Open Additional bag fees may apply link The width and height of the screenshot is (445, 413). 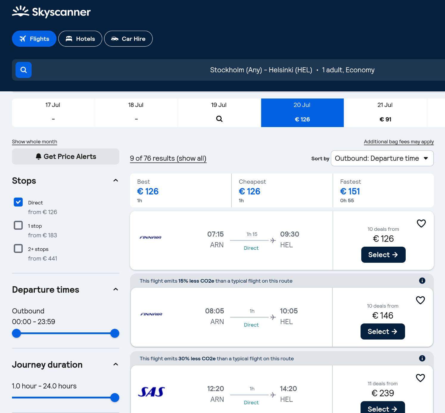coord(399,142)
